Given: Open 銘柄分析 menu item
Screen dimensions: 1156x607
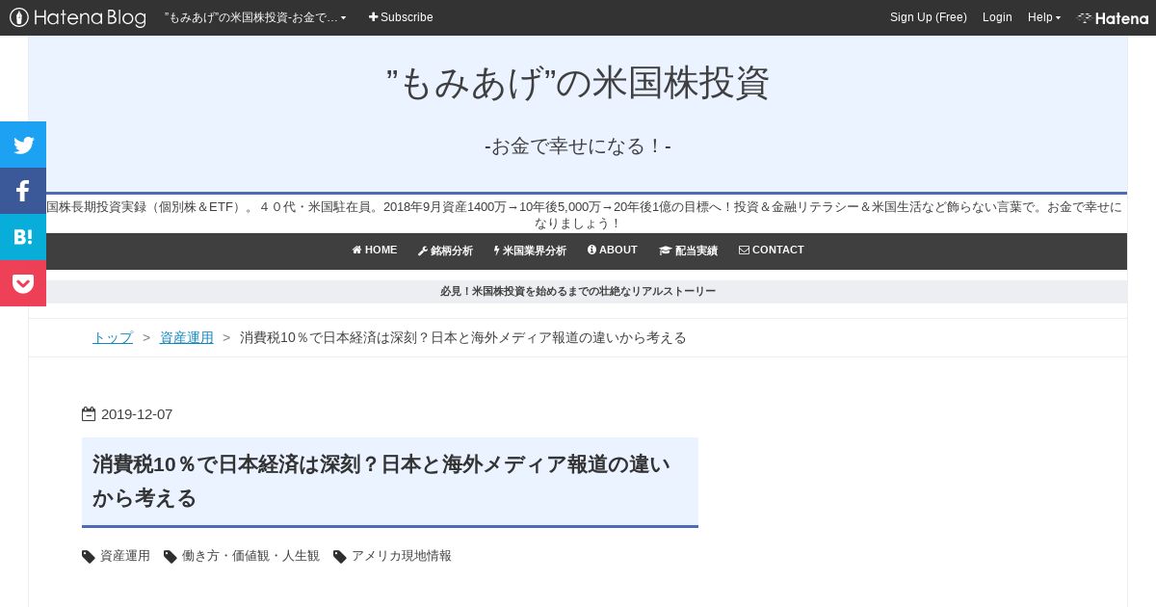Looking at the screenshot, I should coord(445,251).
